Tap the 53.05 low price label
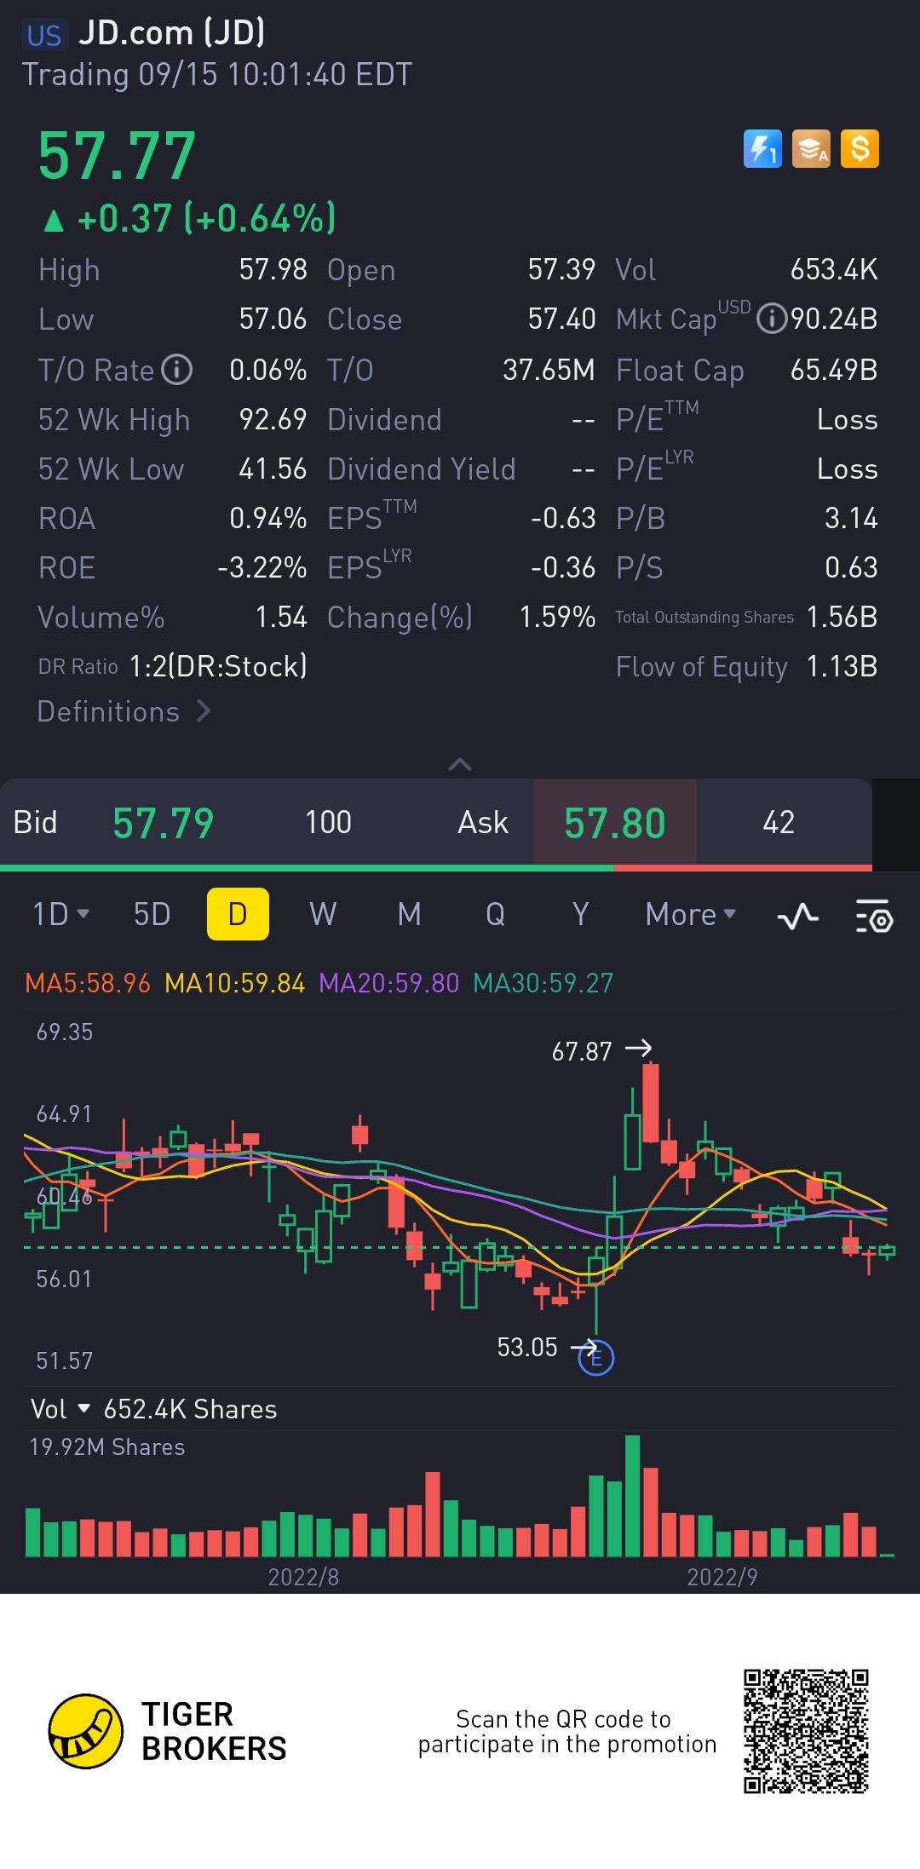Screen dimensions: 920x1869 tap(527, 1347)
